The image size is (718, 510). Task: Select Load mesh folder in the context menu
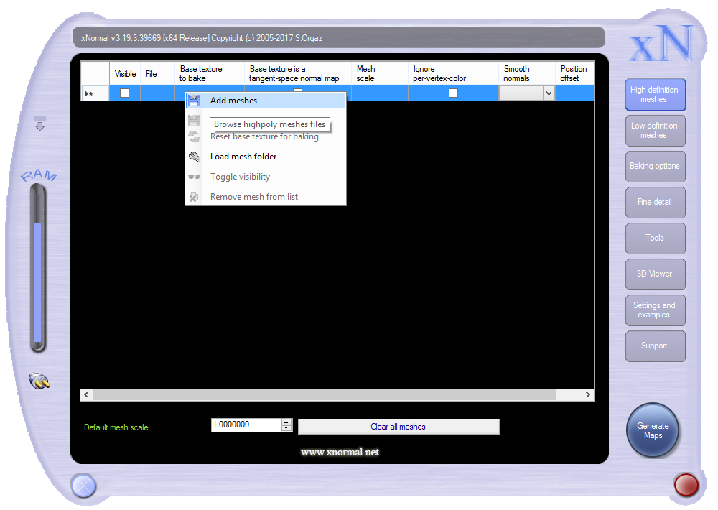[x=243, y=157]
